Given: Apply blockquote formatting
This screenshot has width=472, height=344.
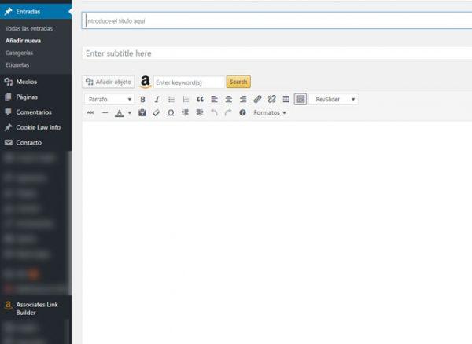Looking at the screenshot, I should pos(200,100).
